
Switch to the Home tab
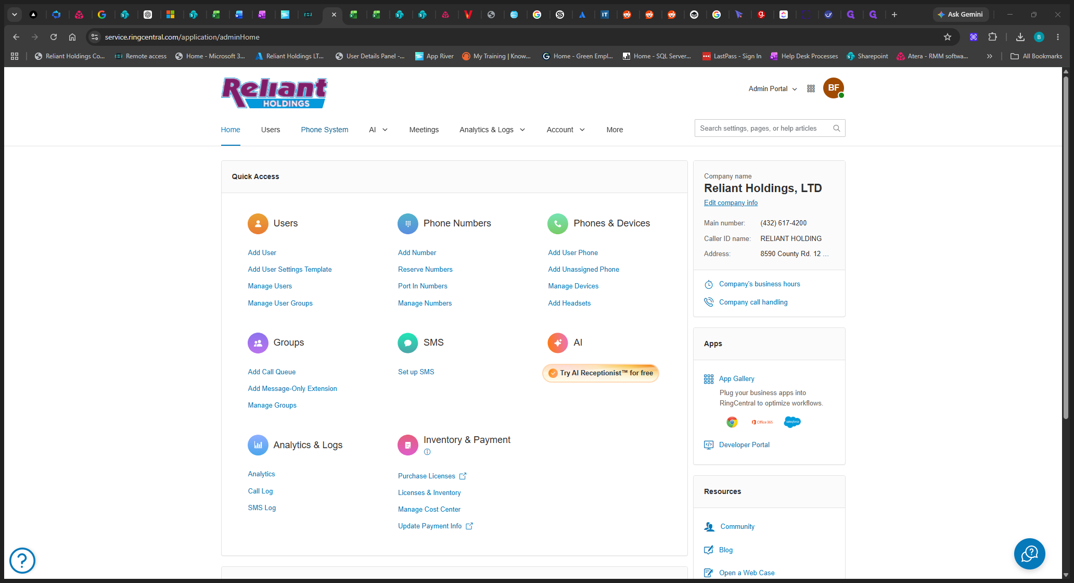231,130
